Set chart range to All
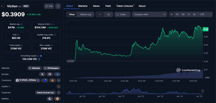This screenshot has height=103, width=216. (194, 15)
